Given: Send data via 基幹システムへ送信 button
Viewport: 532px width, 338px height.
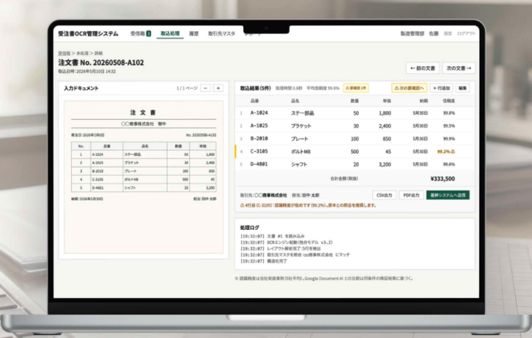Looking at the screenshot, I should 448,195.
